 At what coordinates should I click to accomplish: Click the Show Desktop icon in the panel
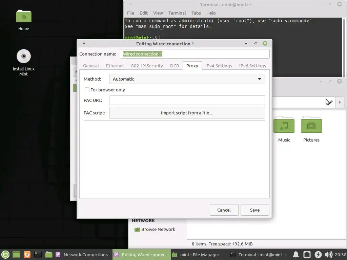(x=16, y=255)
